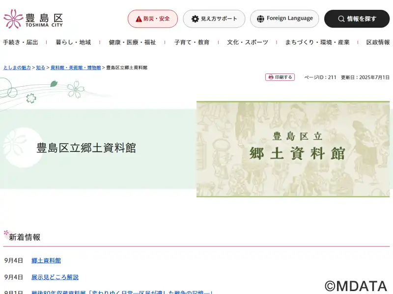This screenshot has width=393, height=294.
Task: Go to the 資料館・美術館・博物館 breadcrumb
Action: coord(76,68)
